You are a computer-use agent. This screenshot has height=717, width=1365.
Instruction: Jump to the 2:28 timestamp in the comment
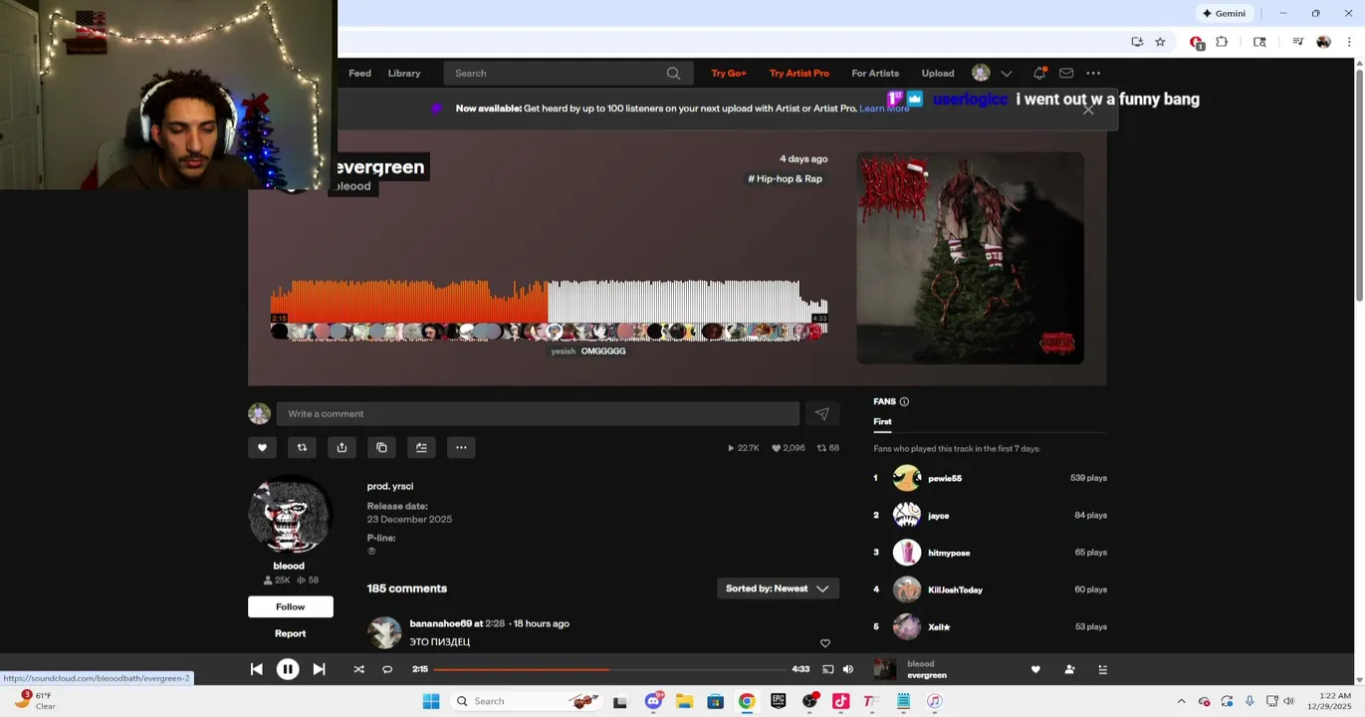tap(495, 623)
